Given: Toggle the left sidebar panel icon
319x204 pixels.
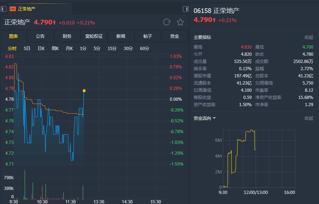Looking at the screenshot, I should [x=4, y=9].
